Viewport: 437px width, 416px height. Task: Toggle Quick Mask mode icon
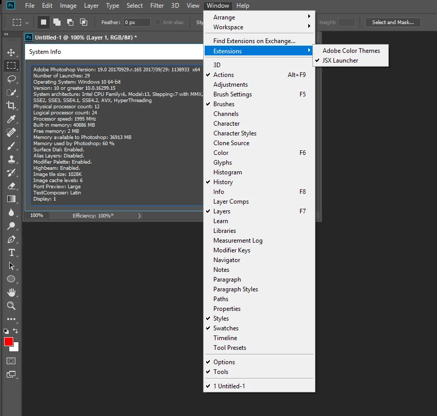(11, 361)
